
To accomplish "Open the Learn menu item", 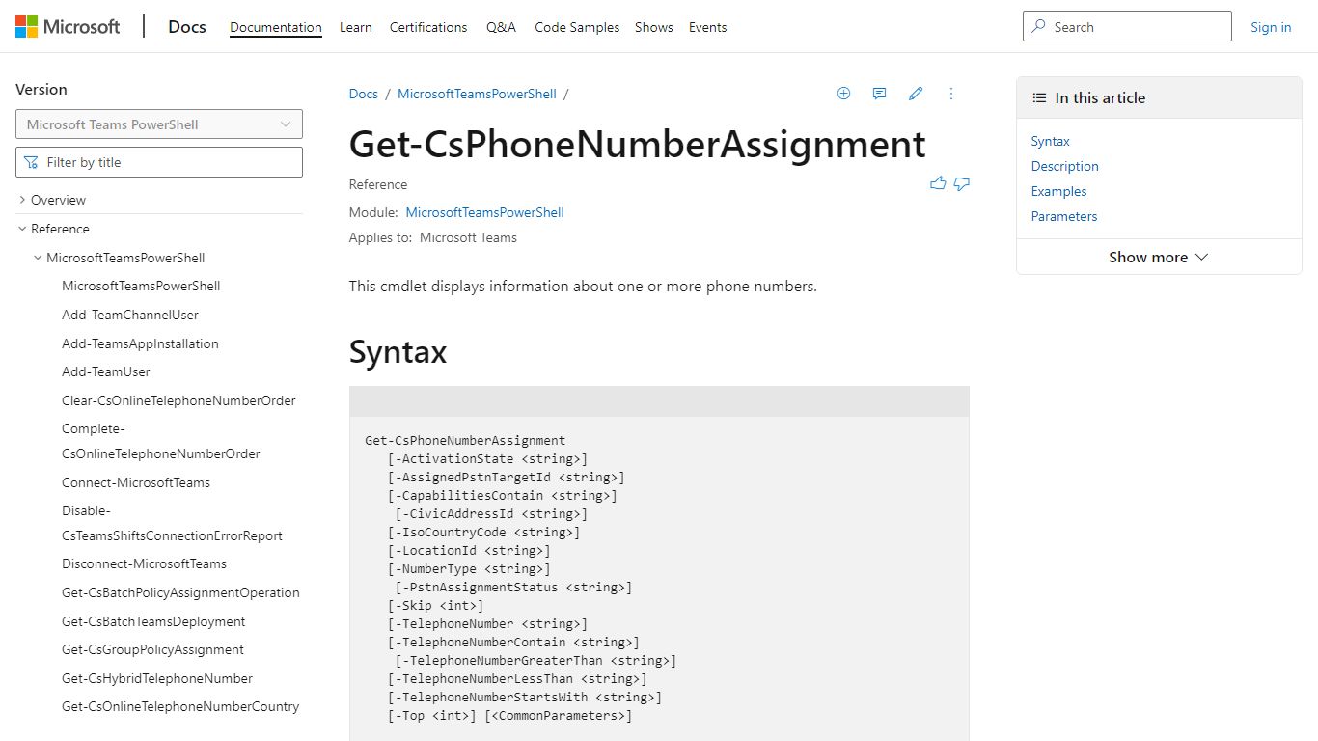I will tap(356, 27).
